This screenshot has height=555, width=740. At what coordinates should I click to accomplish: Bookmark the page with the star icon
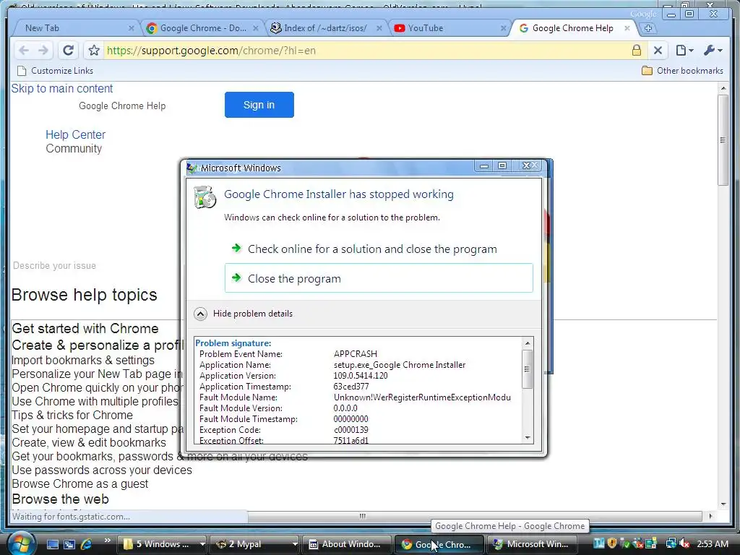94,51
